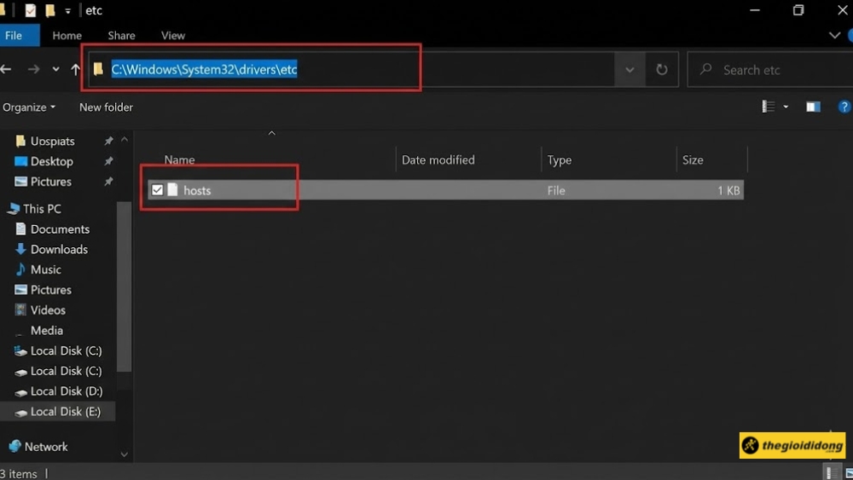Open Local Disk (D:) drive

point(67,391)
